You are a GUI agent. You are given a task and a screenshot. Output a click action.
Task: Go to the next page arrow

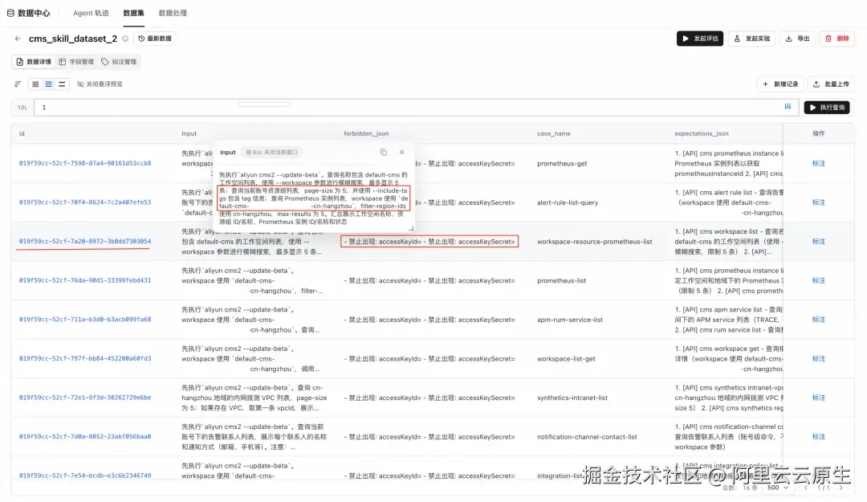click(x=841, y=488)
